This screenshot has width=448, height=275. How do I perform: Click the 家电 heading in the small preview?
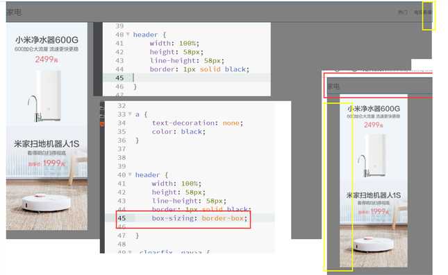333,87
